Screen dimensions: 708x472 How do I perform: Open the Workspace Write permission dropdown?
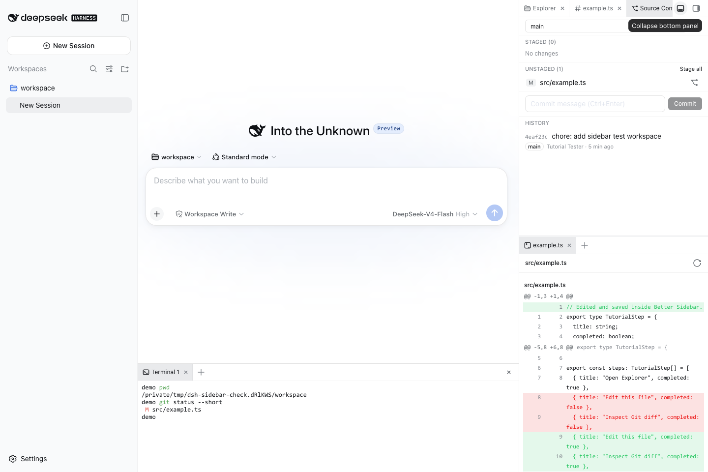tap(210, 214)
